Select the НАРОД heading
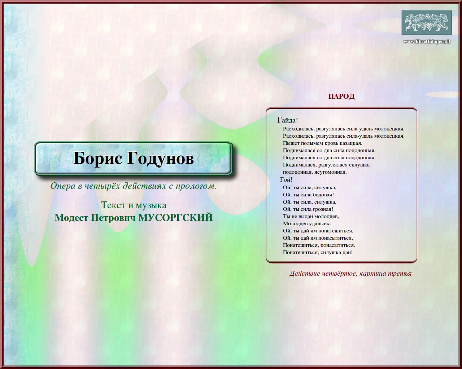 tap(341, 96)
